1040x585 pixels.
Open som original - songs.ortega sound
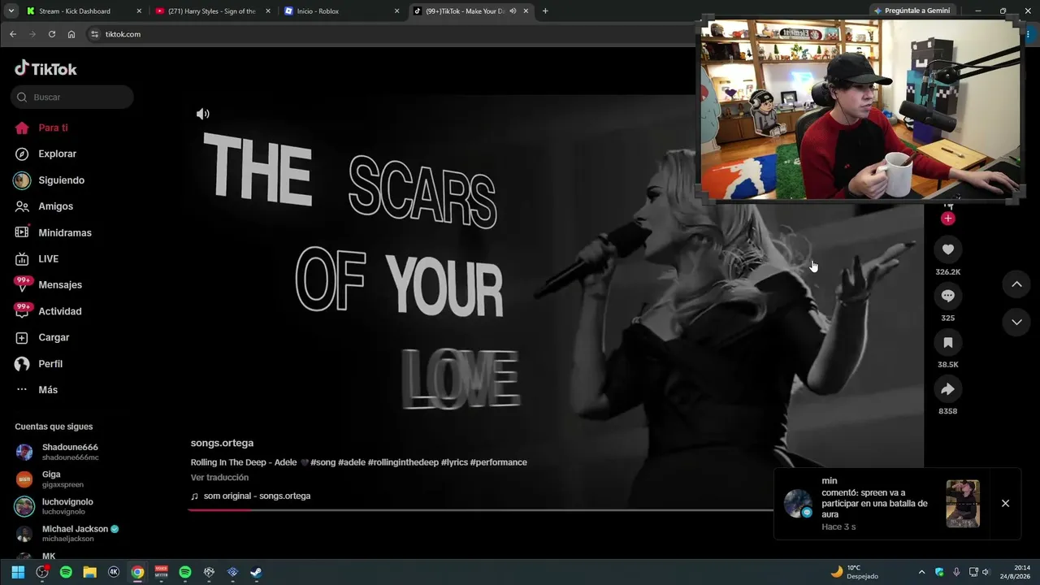pyautogui.click(x=251, y=496)
